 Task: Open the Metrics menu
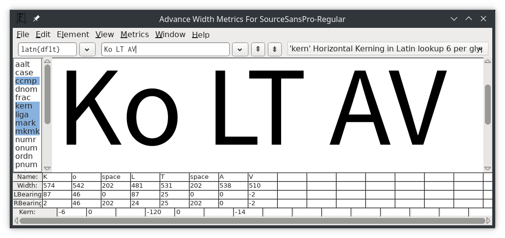pyautogui.click(x=135, y=34)
